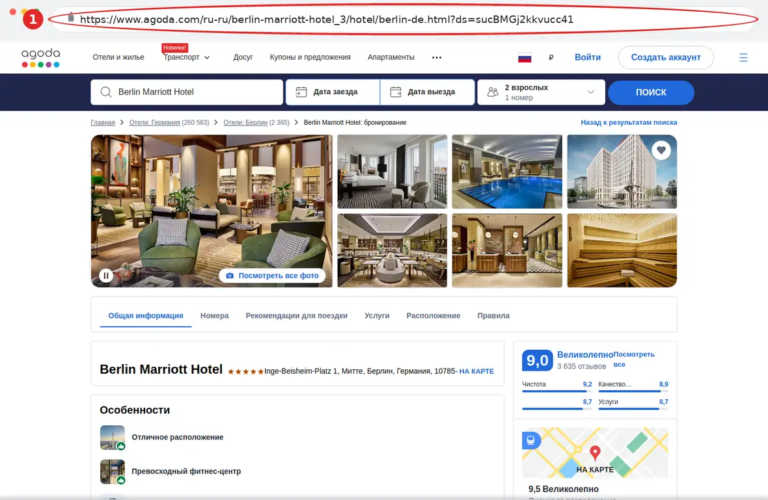Switch to Рекомендации для поездки tab
The height and width of the screenshot is (500, 768).
pyautogui.click(x=296, y=315)
